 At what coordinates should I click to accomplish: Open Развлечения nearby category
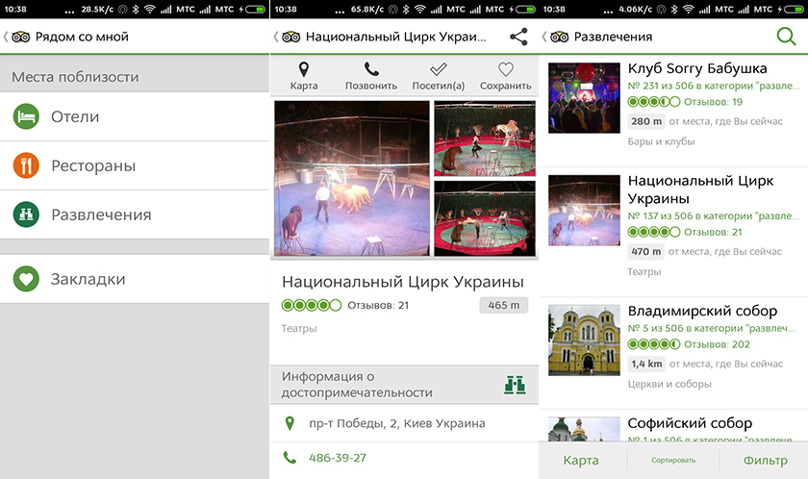[135, 214]
